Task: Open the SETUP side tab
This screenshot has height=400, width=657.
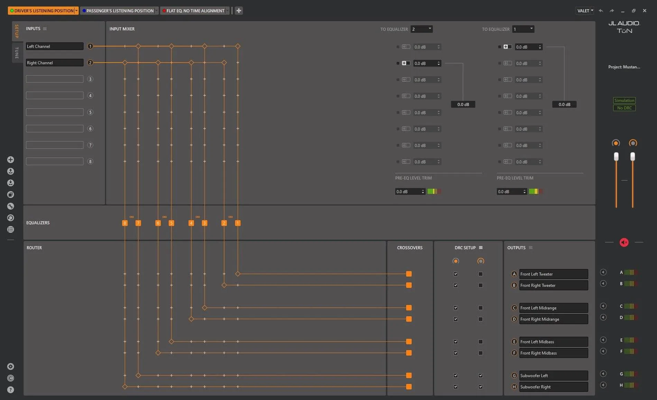Action: click(17, 31)
